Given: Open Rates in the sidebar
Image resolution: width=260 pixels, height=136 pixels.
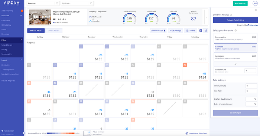Looking at the screenshot, I should click(x=4, y=30).
